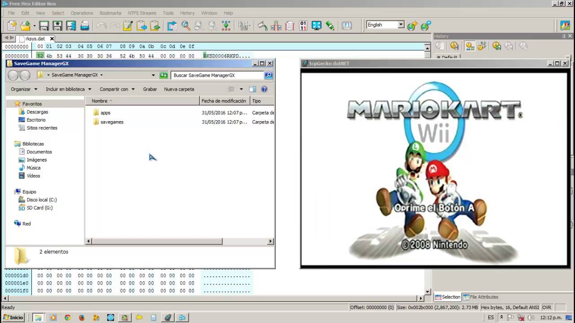Click the globe with yellow plus icon
Viewport: 575px width, 323px height.
coord(412,26)
